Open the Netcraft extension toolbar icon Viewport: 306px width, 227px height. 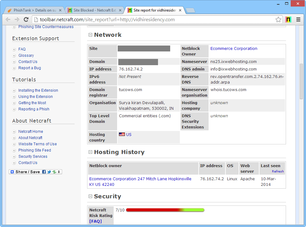click(288, 19)
